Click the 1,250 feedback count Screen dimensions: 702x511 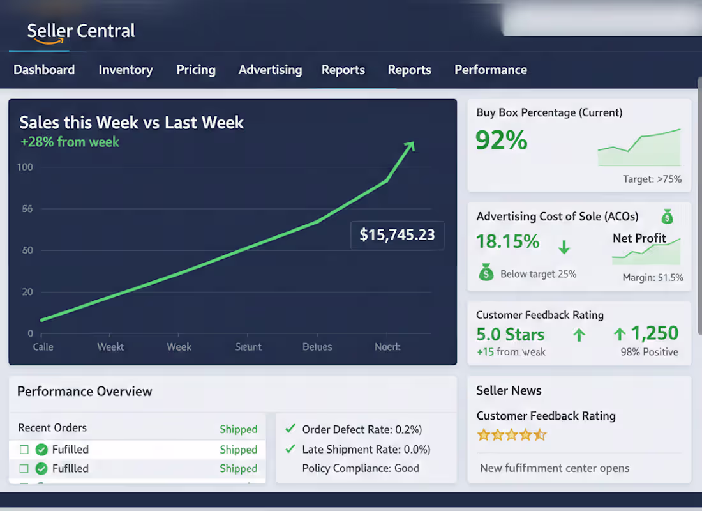point(655,333)
